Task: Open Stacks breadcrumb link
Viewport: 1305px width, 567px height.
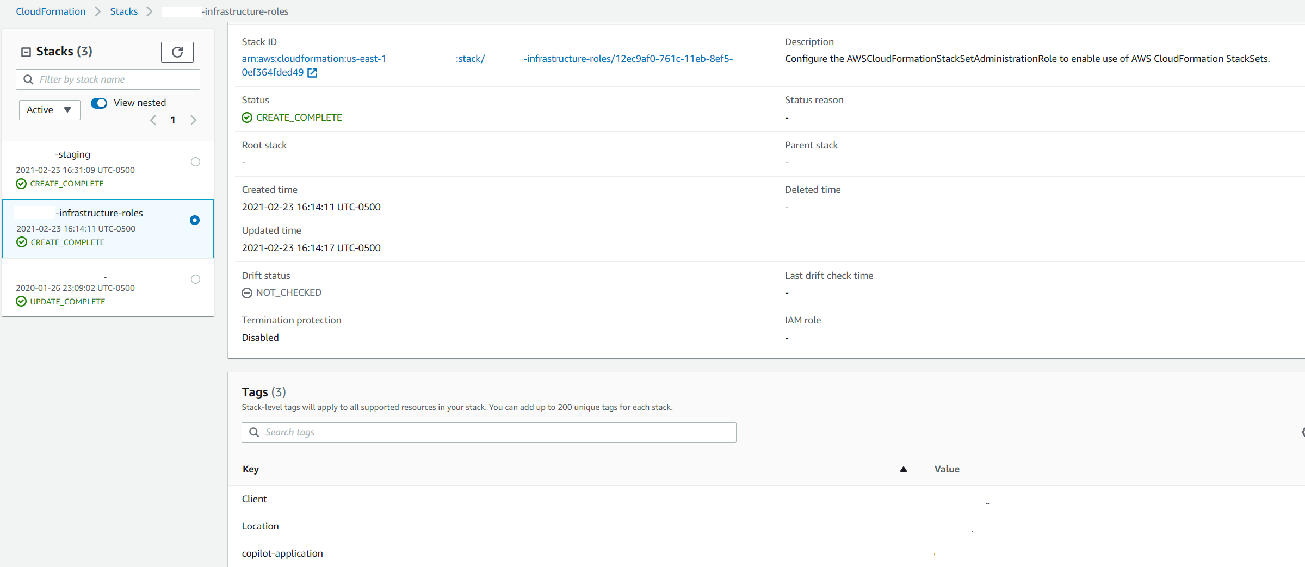Action: pyautogui.click(x=124, y=11)
